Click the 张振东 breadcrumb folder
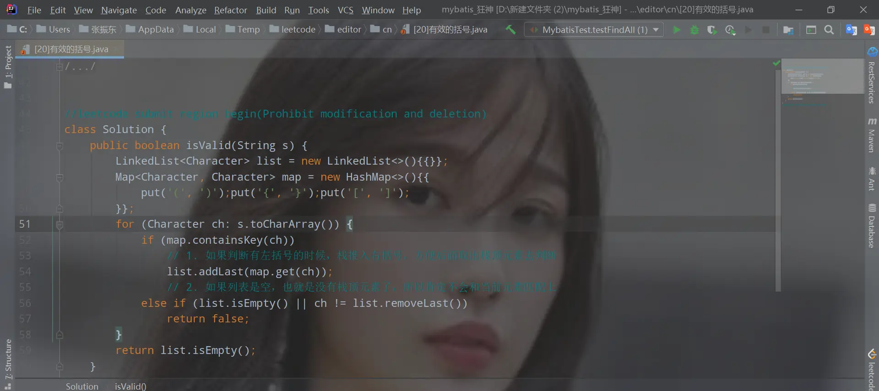 point(98,30)
